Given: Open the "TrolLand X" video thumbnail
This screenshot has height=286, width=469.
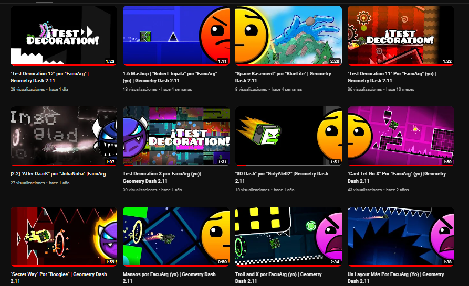Looking at the screenshot, I should (x=288, y=236).
